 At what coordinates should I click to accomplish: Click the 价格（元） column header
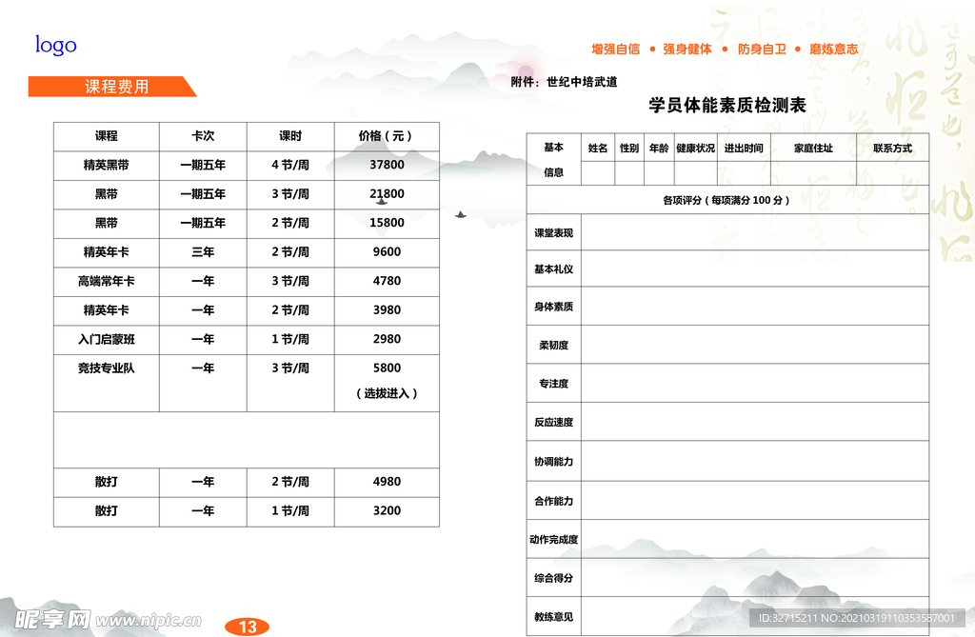point(386,136)
